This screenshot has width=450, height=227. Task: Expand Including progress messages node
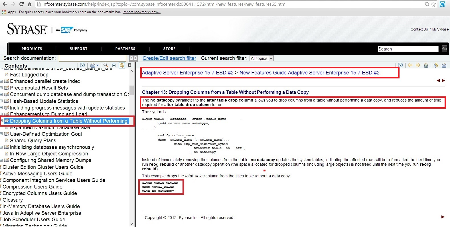tap(1, 108)
